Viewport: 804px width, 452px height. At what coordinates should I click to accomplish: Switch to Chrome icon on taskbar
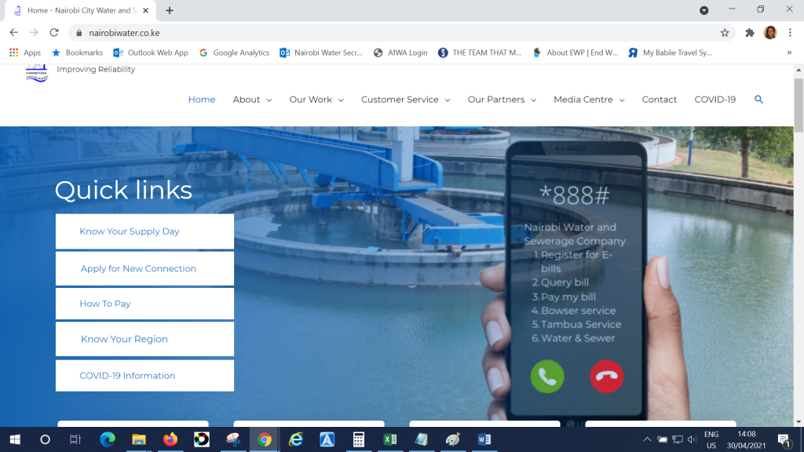pyautogui.click(x=265, y=439)
